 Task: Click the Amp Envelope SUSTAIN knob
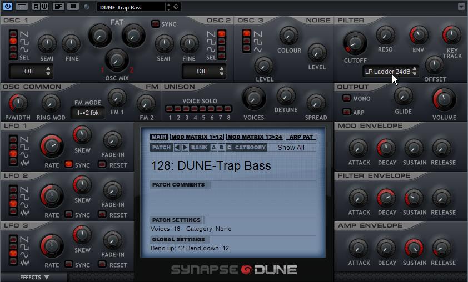tap(414, 248)
